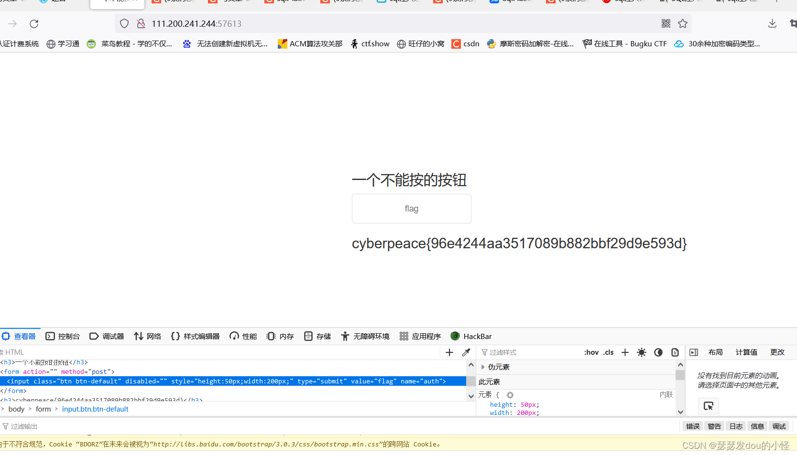Click the insecure connection lock icon
The image size is (797, 455).
[141, 23]
